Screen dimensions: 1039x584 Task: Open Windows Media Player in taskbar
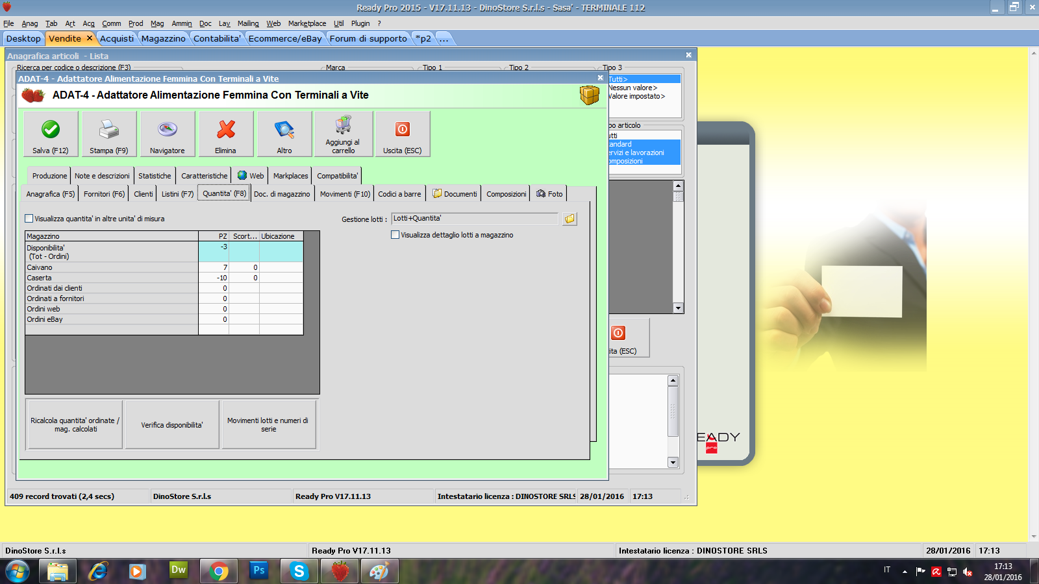click(x=137, y=571)
